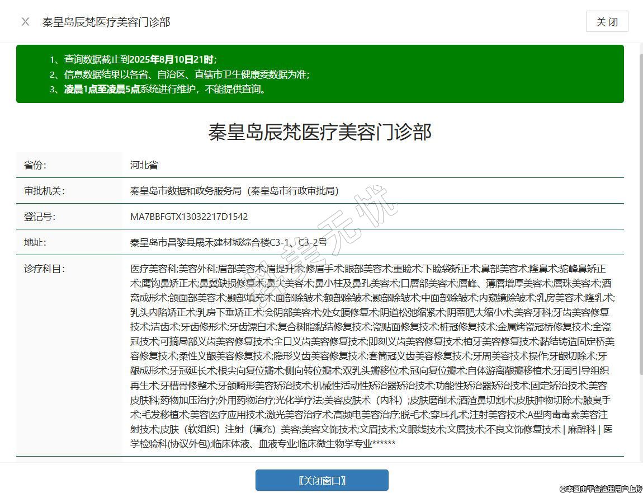Click the address 昌黎县晟禾建材城综合楼 value
The height and width of the screenshot is (493, 643).
pos(229,242)
